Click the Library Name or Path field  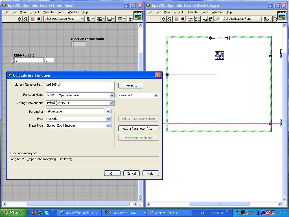(80, 86)
